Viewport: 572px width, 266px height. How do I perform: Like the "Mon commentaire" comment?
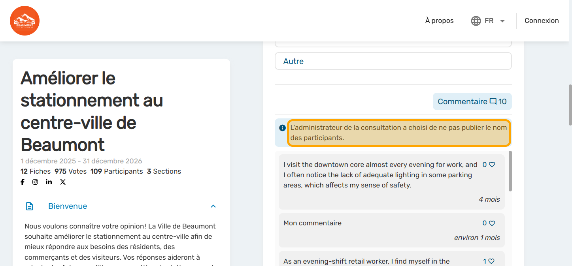(492, 223)
